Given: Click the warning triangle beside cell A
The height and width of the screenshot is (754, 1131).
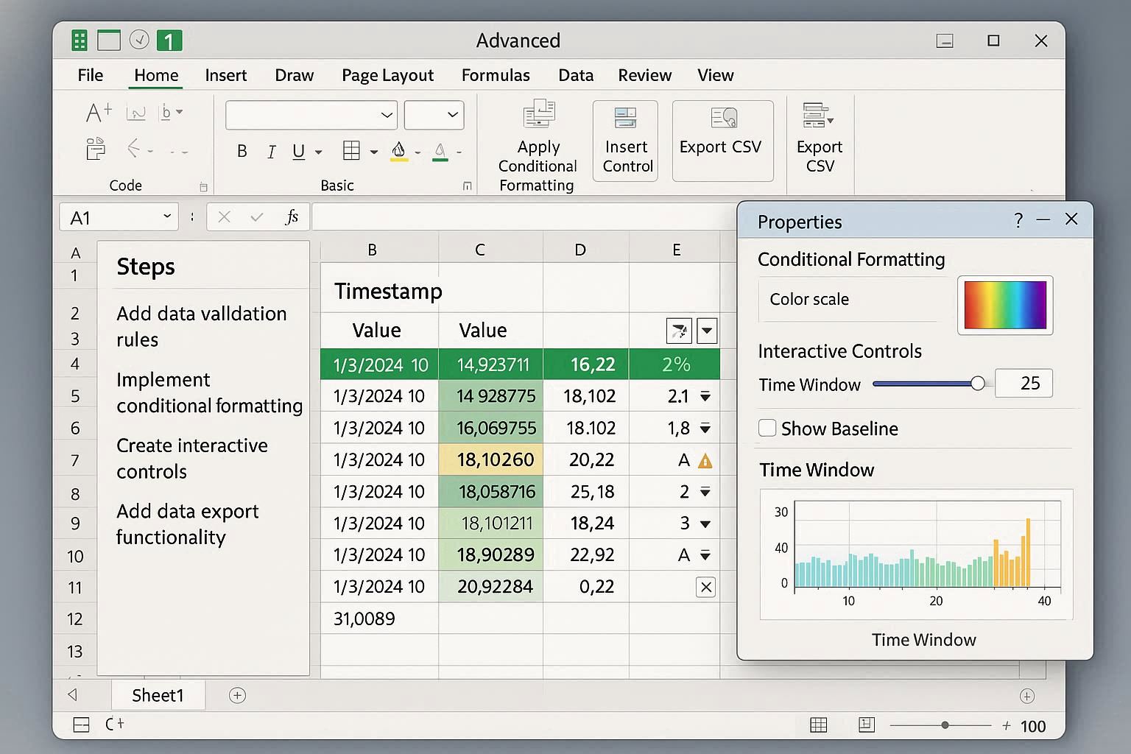Looking at the screenshot, I should (x=705, y=459).
